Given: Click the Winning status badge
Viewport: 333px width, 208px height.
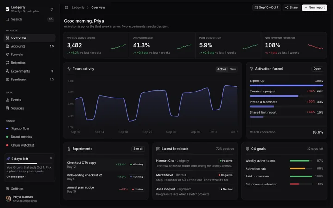Looking at the screenshot, I should [x=137, y=165].
